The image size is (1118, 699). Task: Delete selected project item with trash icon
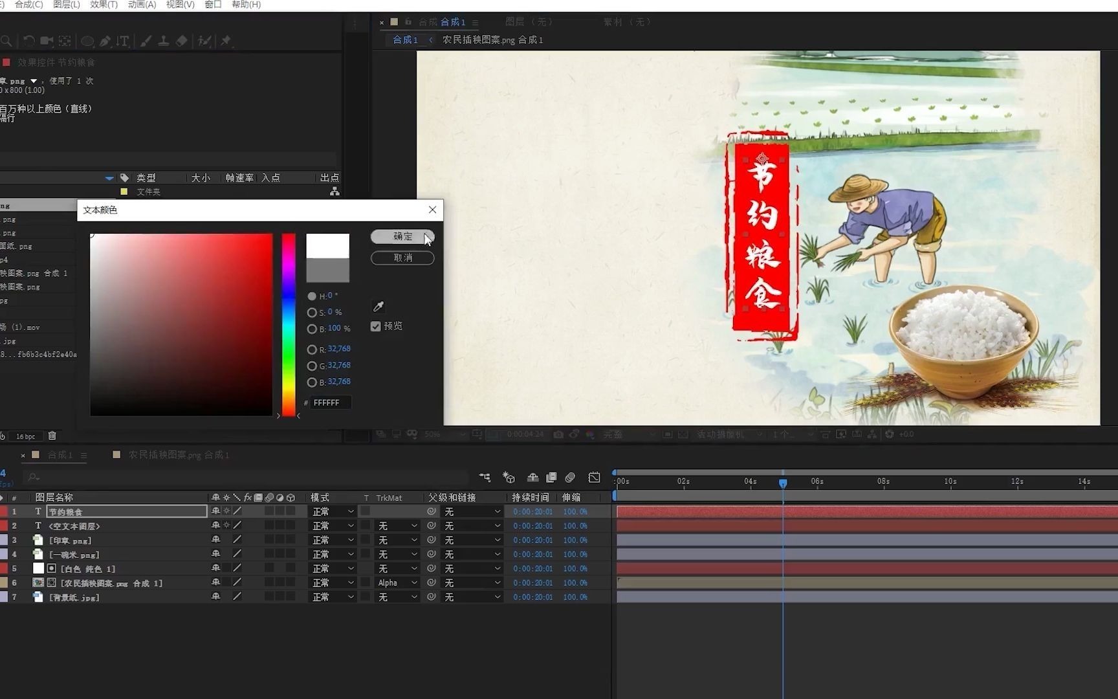tap(52, 436)
